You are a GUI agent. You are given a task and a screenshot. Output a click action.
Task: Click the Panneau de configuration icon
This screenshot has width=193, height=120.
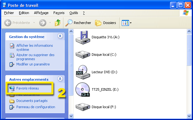tap(12, 107)
